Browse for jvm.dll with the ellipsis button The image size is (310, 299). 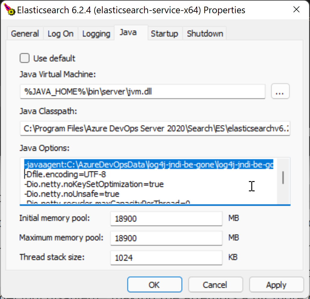280,91
